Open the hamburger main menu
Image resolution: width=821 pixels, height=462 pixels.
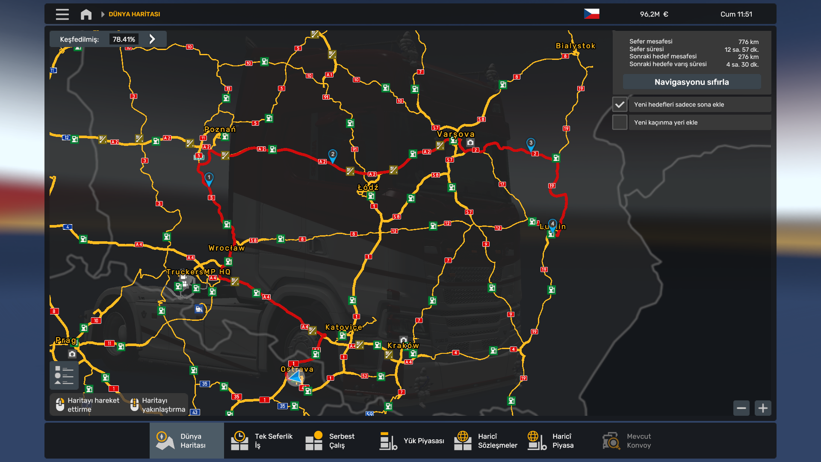(62, 14)
